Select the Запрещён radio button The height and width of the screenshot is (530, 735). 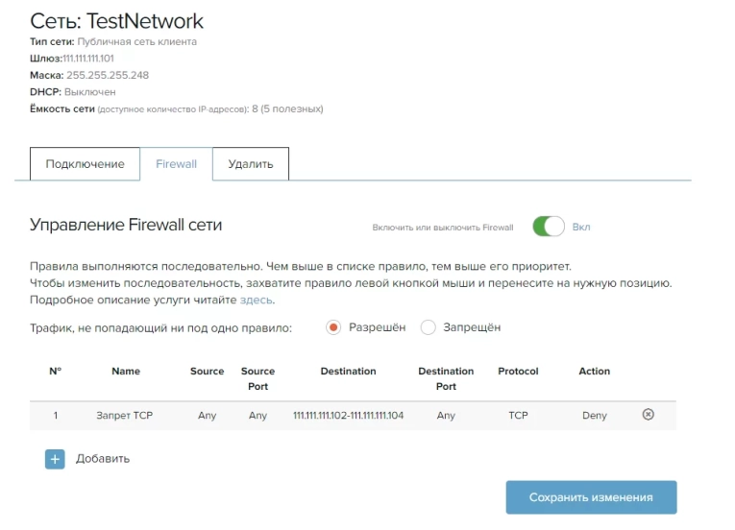point(429,327)
